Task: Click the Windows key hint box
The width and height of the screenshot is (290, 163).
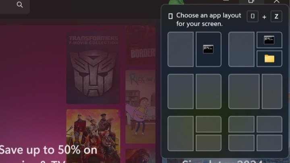Action: 253,16
